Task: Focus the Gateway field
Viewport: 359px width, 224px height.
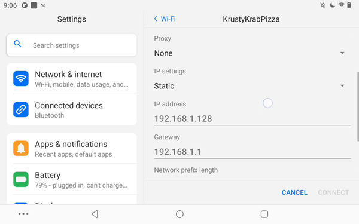Action: point(252,152)
